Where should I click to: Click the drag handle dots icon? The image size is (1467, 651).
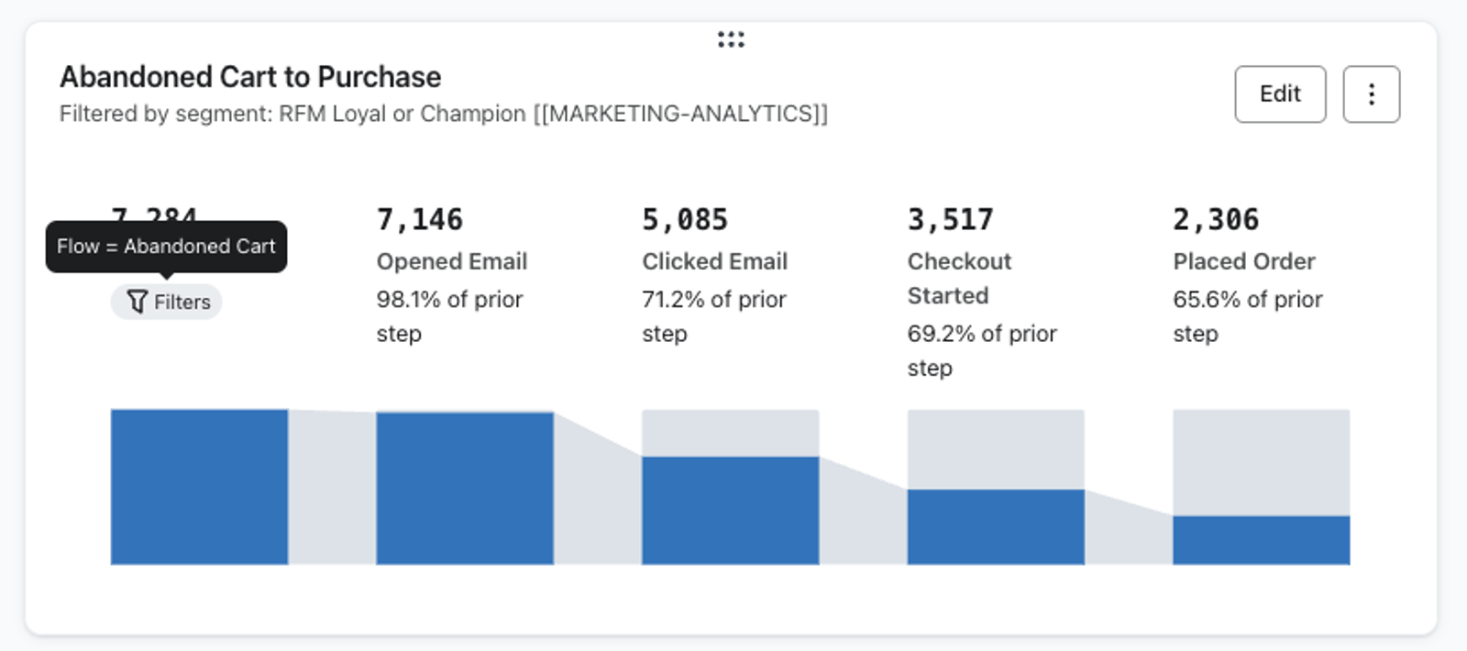click(x=731, y=39)
